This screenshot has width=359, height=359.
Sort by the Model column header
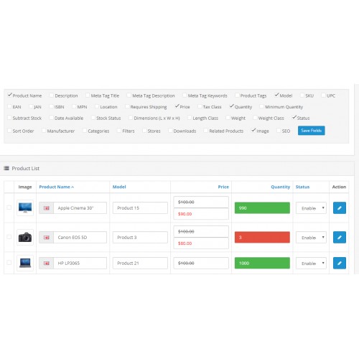[x=119, y=187]
